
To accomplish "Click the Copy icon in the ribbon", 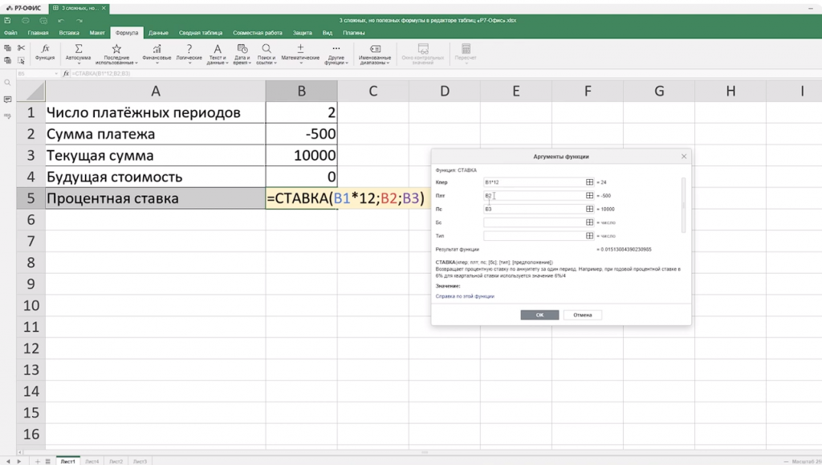I will 7,47.
